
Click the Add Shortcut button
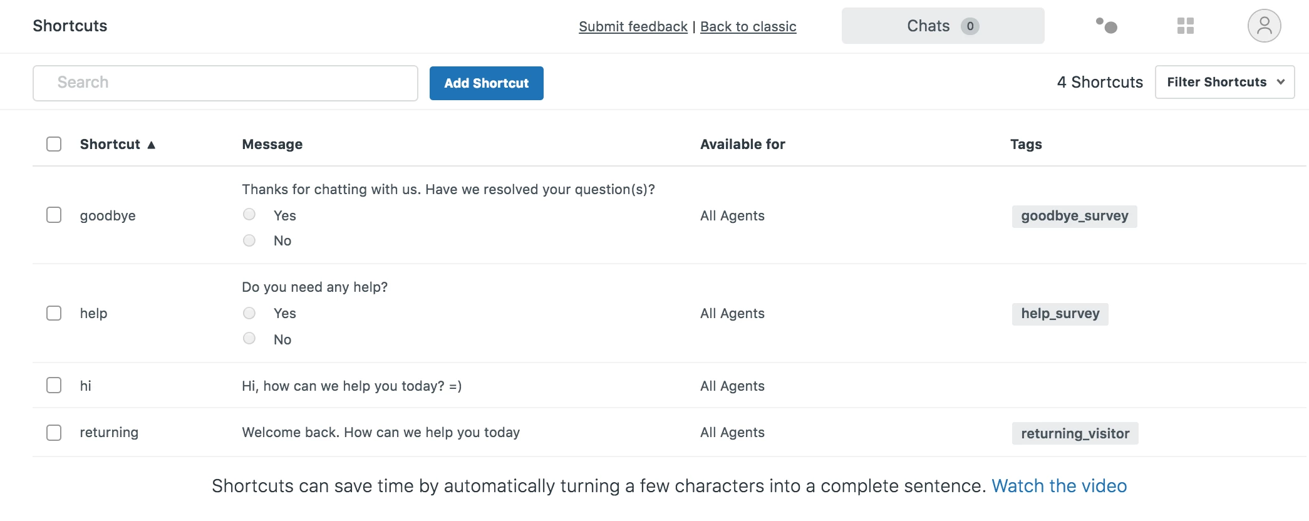point(486,83)
